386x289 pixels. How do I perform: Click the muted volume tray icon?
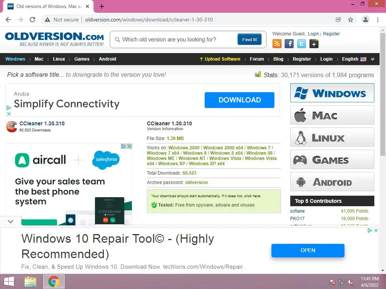coord(351,282)
